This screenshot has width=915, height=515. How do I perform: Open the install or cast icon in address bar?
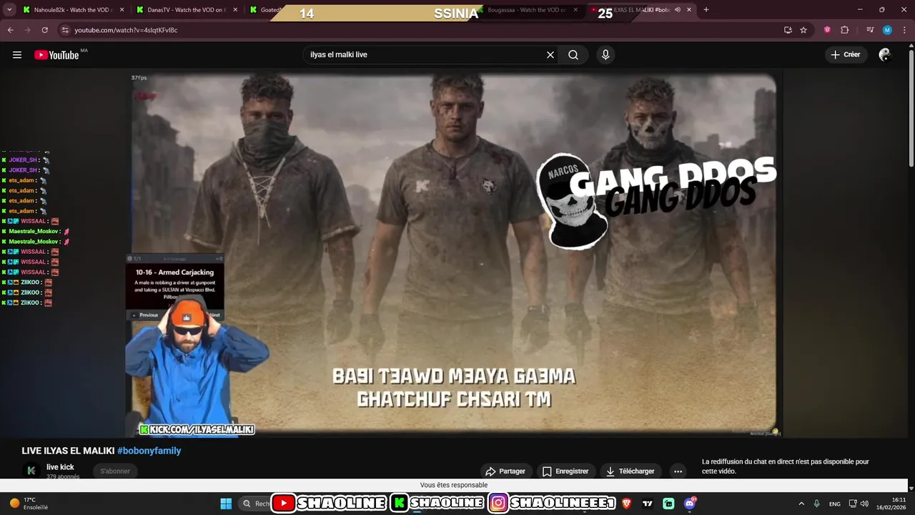click(788, 30)
